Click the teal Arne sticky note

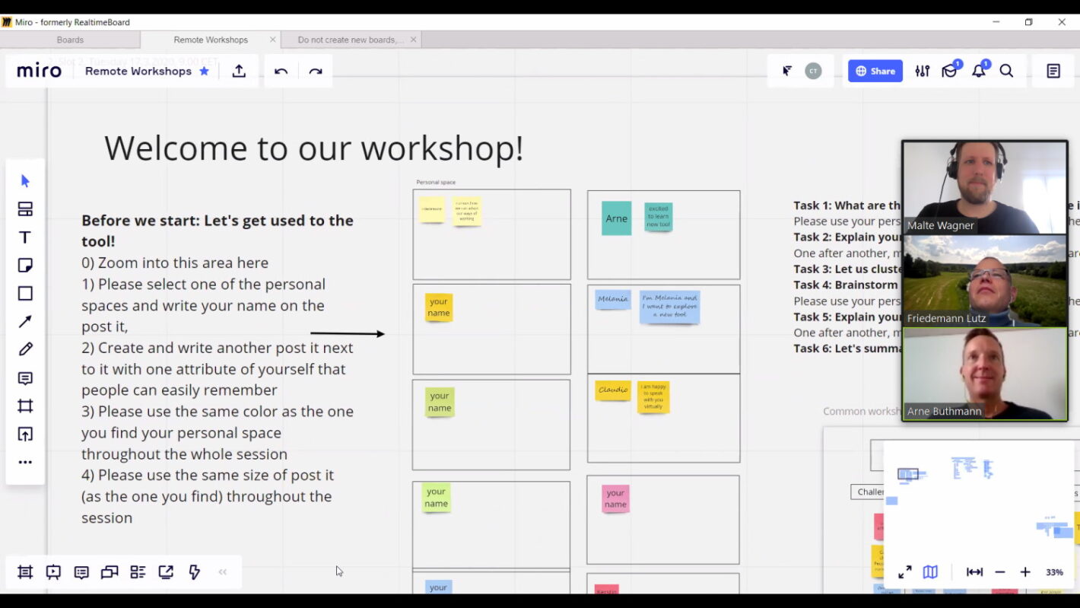616,218
